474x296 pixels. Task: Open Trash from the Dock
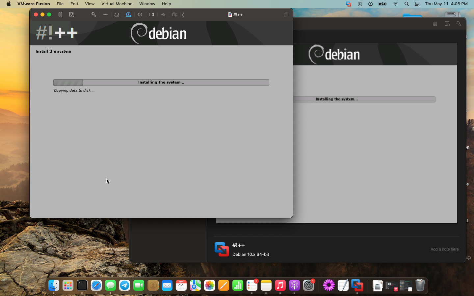click(x=420, y=285)
